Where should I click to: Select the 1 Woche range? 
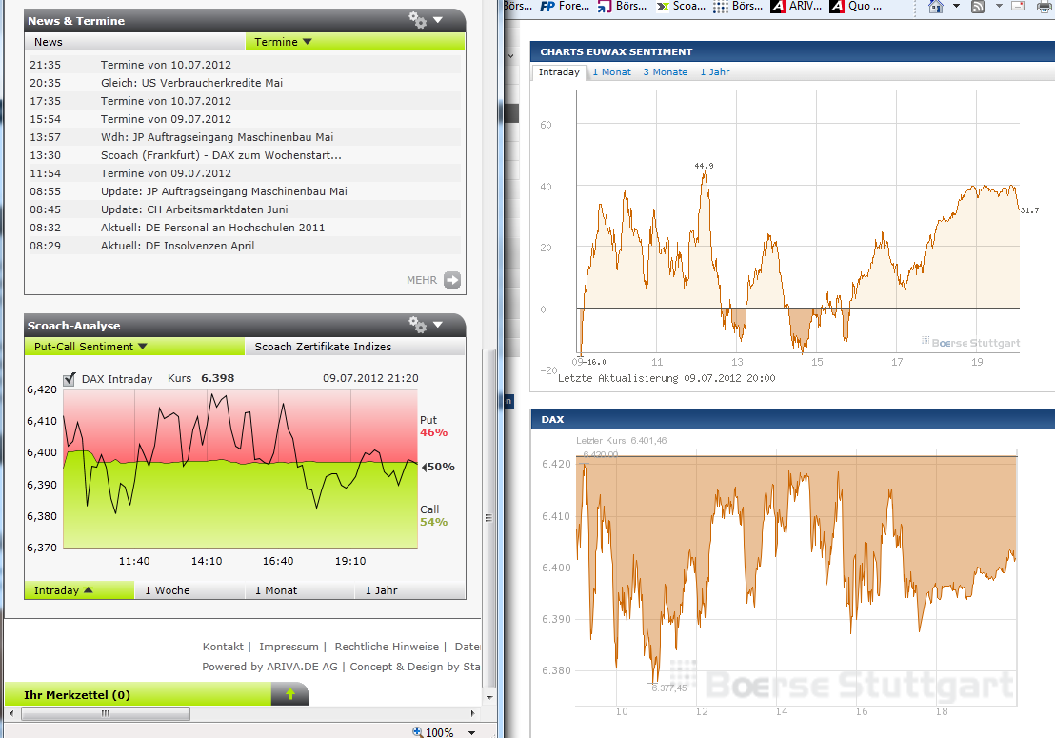[189, 590]
